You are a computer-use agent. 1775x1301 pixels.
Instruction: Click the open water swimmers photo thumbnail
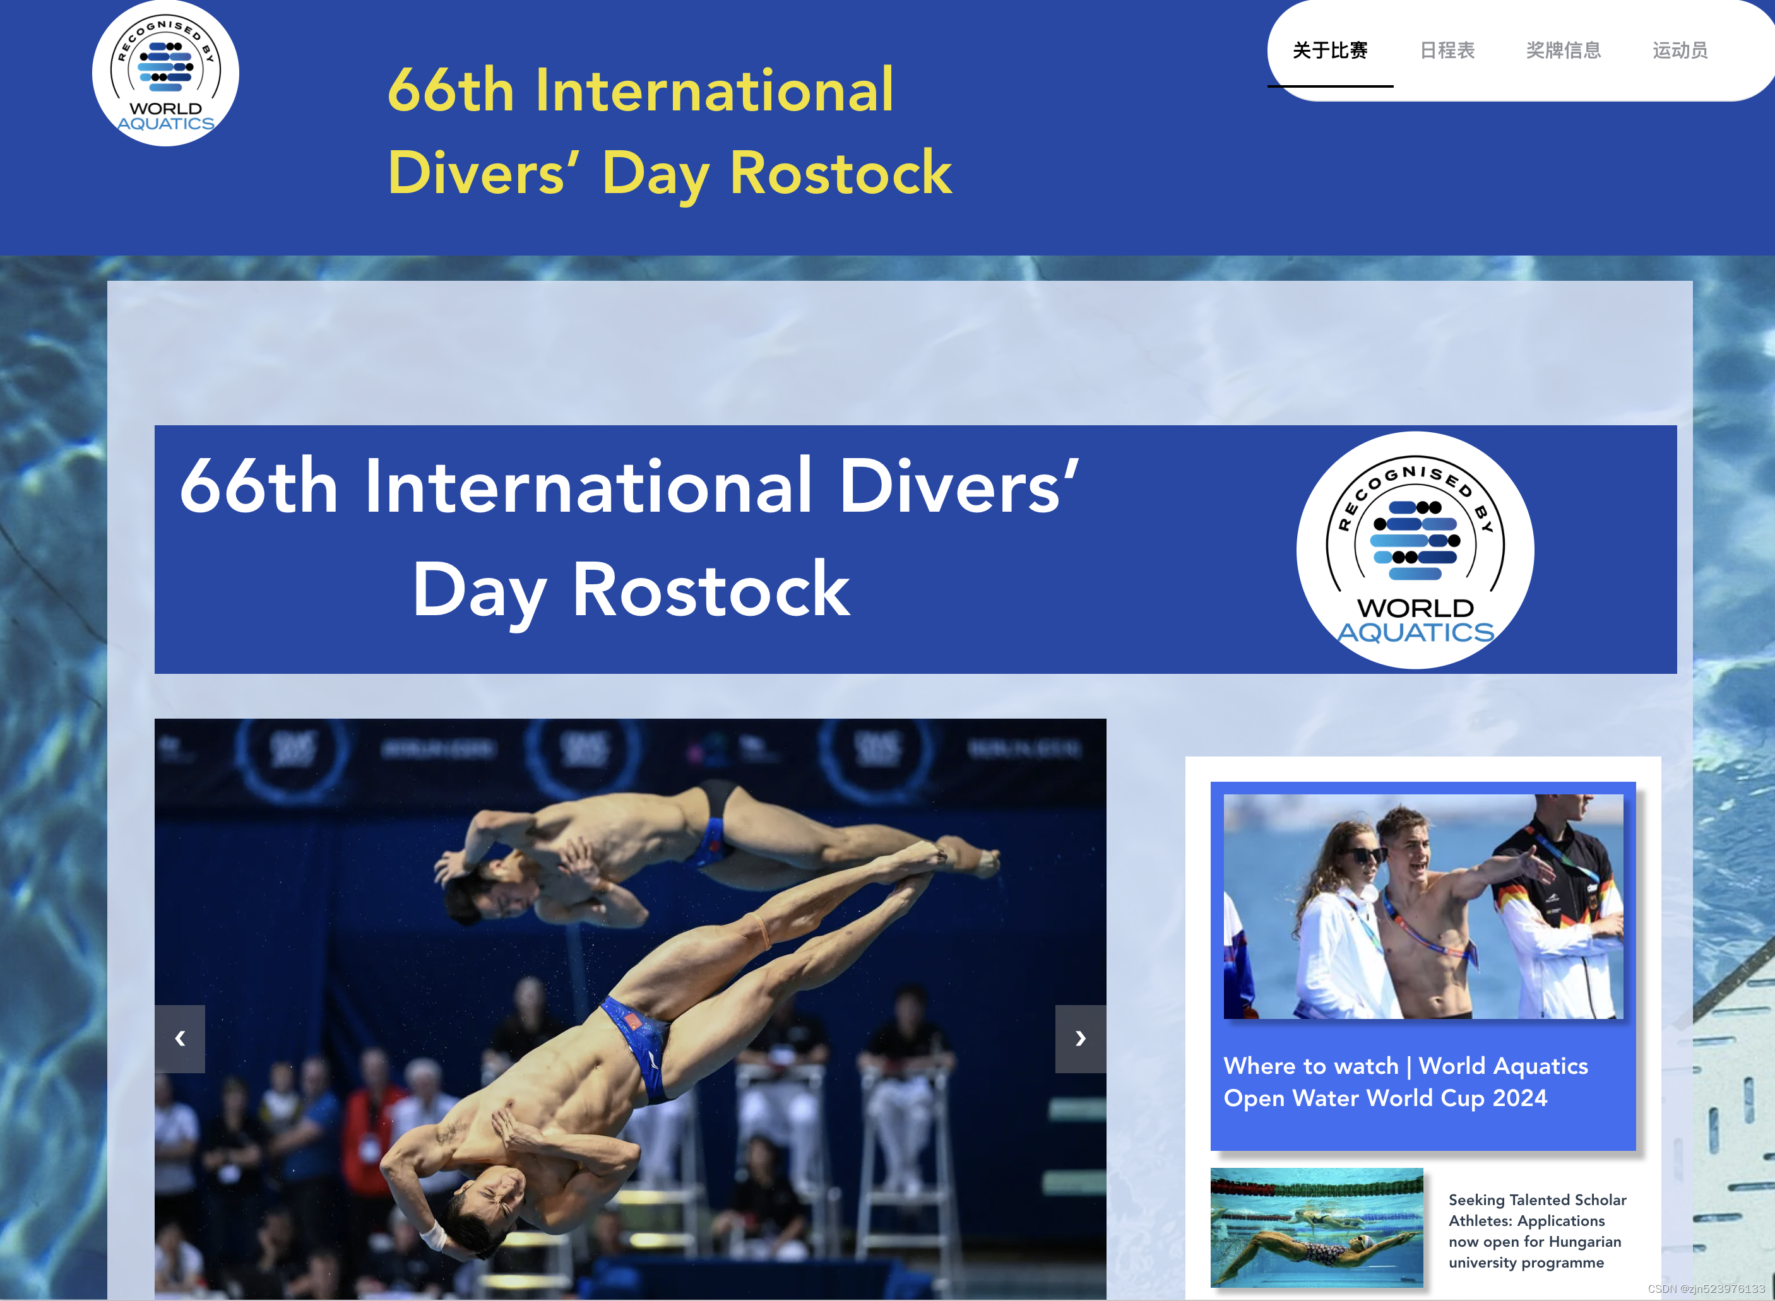tap(1423, 905)
